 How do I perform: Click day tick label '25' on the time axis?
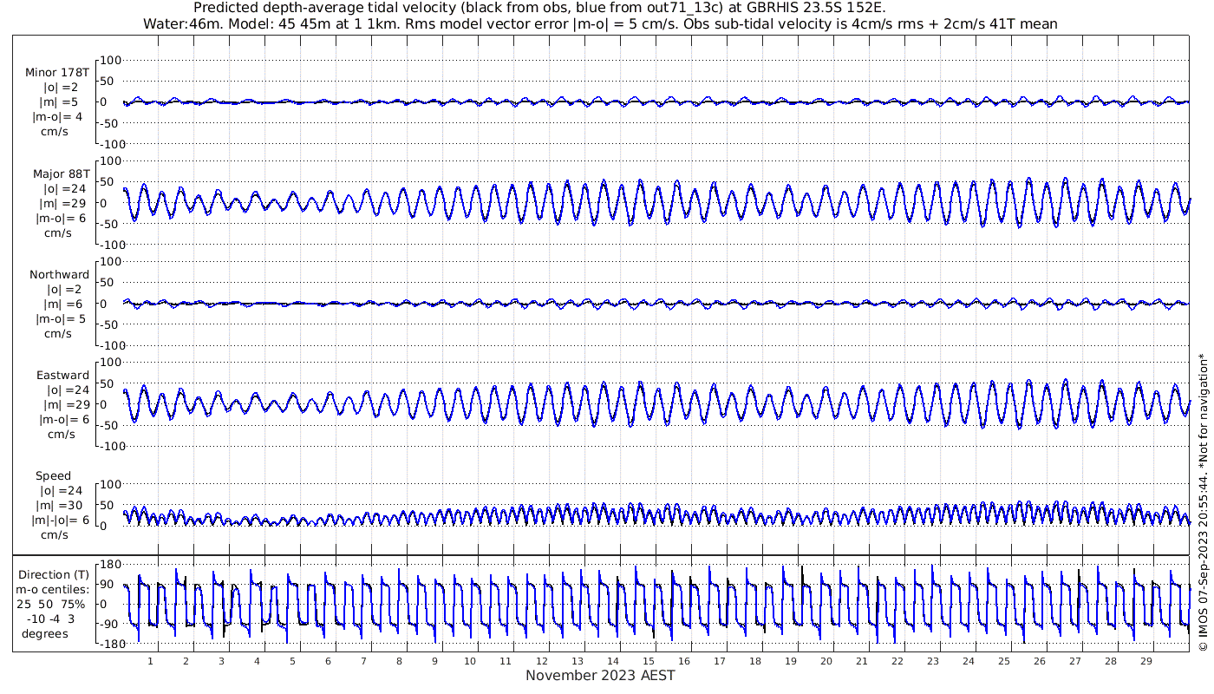1003,661
